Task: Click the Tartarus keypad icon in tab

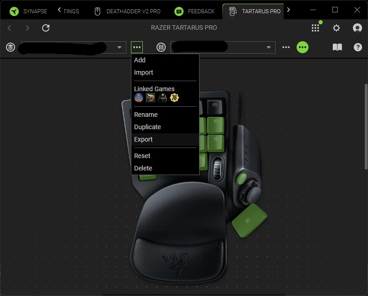Action: click(233, 11)
